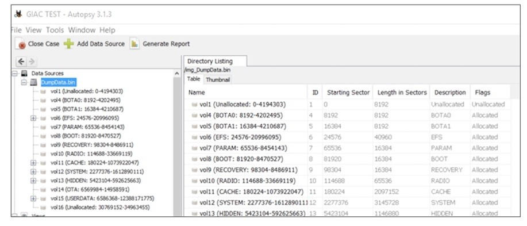Select vol7 PARAM in the tree

pos(87,127)
